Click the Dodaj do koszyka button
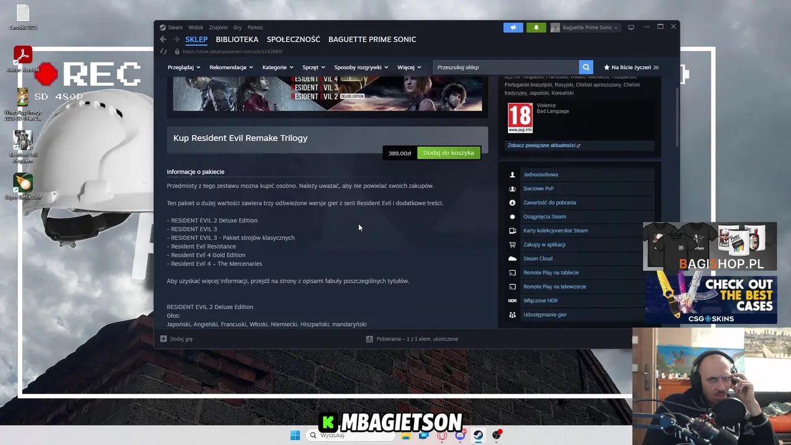This screenshot has height=445, width=791. tap(449, 153)
